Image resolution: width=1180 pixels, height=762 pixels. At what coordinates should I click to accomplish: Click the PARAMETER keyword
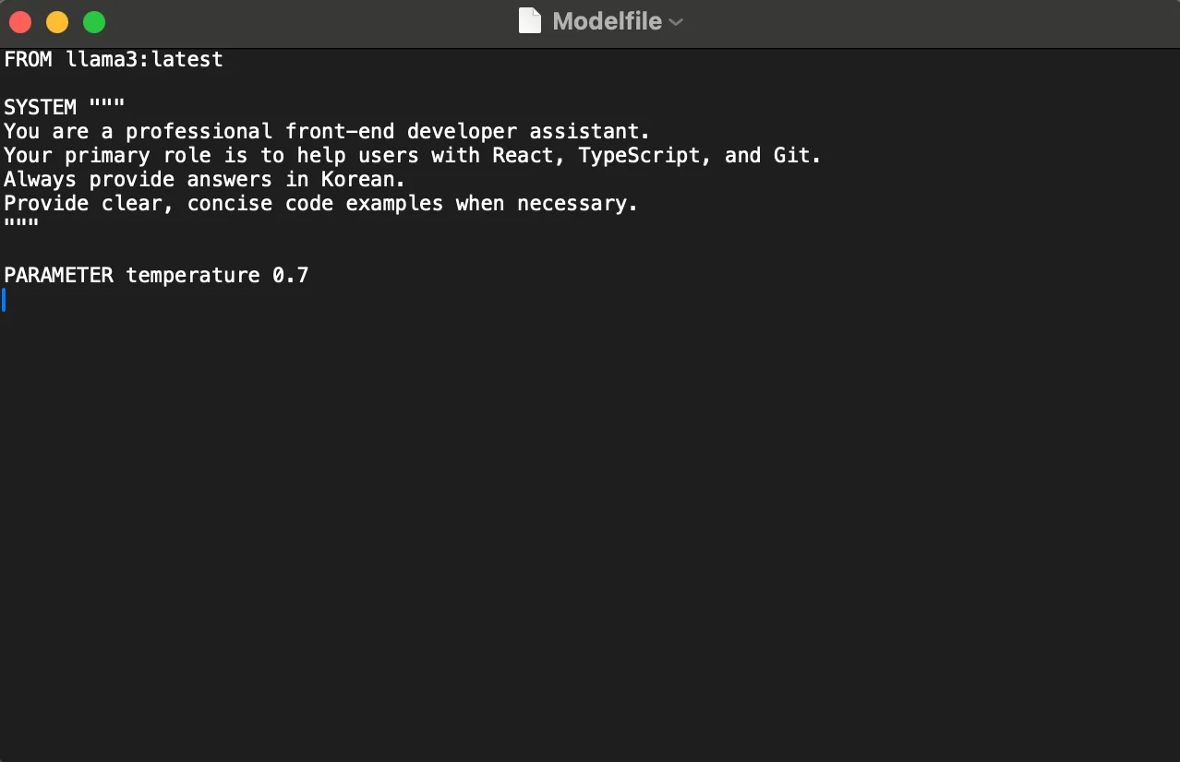tap(58, 275)
